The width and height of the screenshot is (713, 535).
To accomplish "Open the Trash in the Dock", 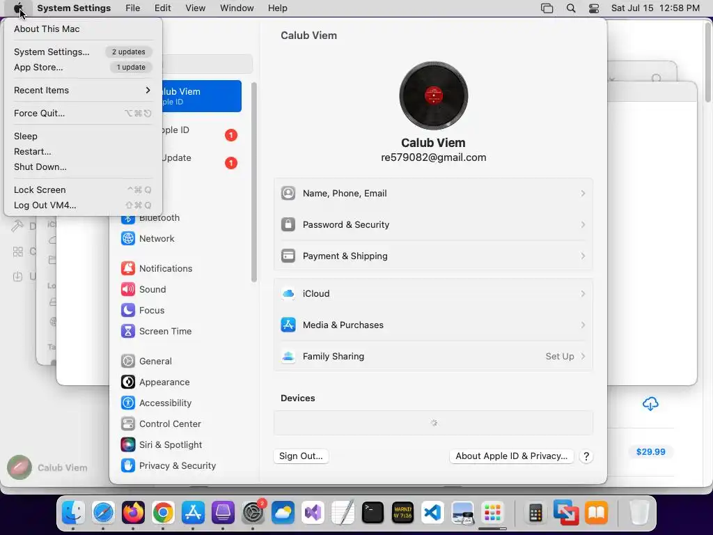I will 639,513.
